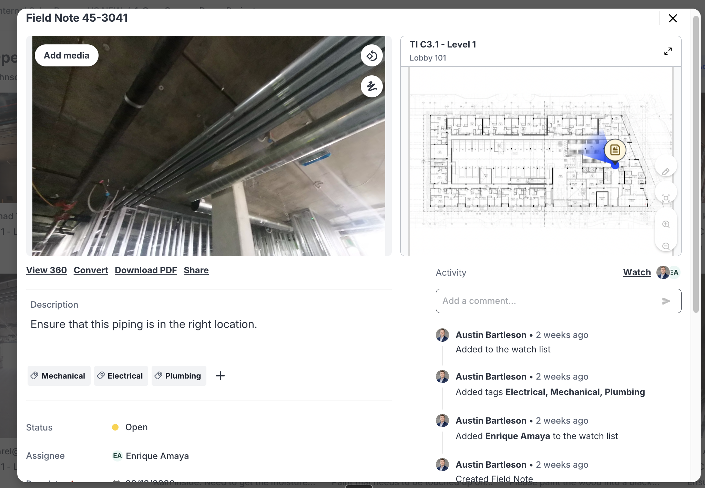
Task: Click into the Add a comment field
Action: coord(558,301)
